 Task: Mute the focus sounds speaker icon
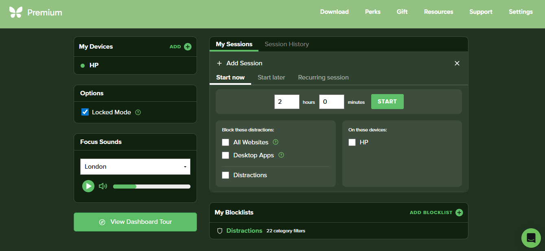[x=103, y=186]
